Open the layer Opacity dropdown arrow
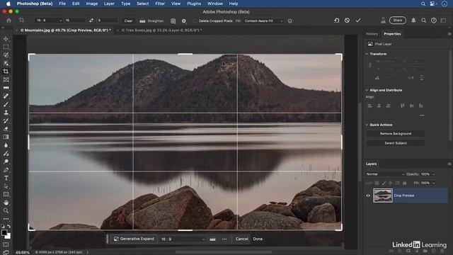Screen dimensions: 453x255 [434, 174]
